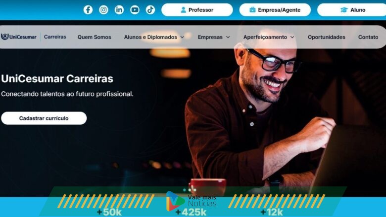Screen dimensions: 386x217
Task: Click the person icon in Professor button
Action: point(184,10)
